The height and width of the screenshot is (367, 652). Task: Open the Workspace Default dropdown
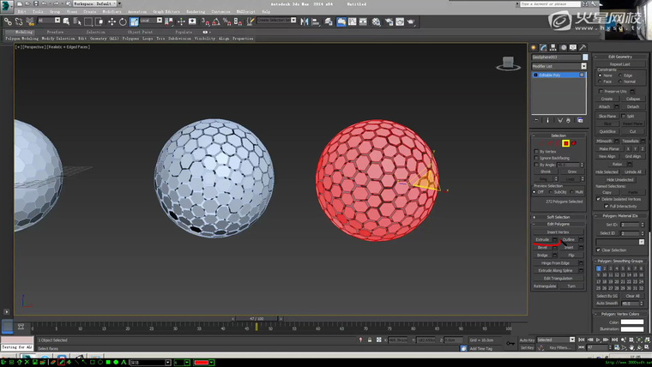[x=93, y=3]
